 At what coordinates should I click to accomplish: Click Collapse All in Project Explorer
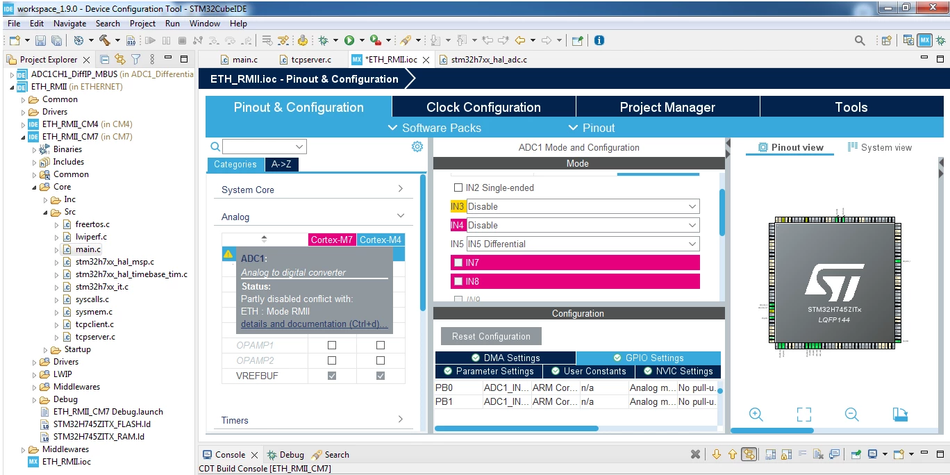pos(105,60)
